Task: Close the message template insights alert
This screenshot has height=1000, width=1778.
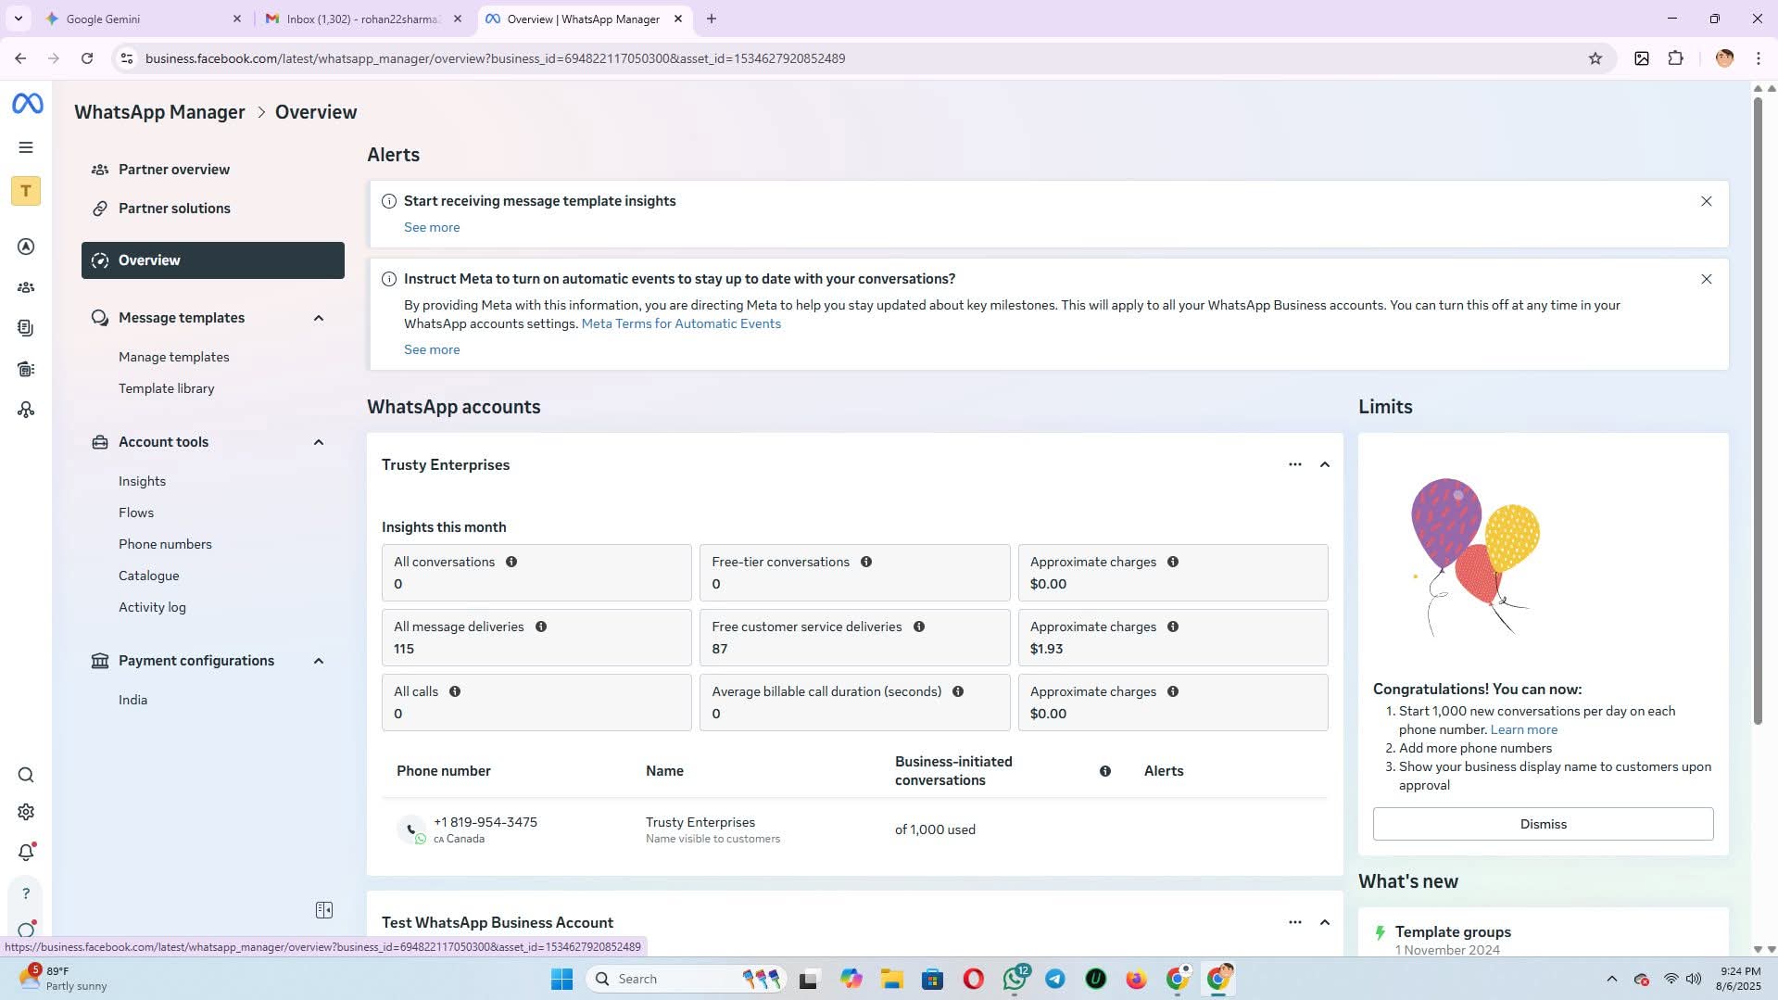Action: click(1706, 201)
